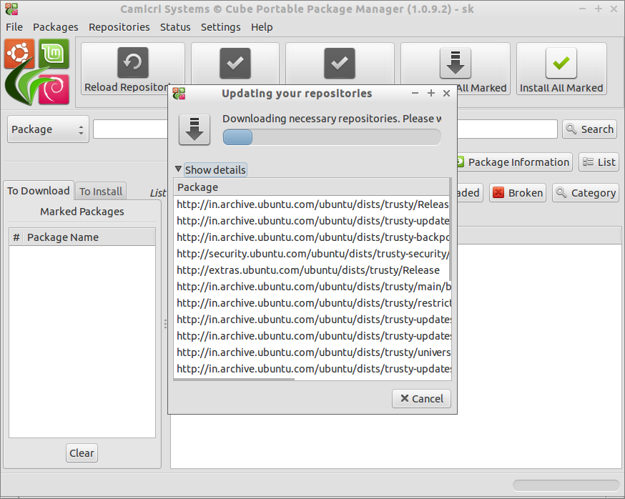The width and height of the screenshot is (625, 499).
Task: Click the repository download progress bar
Action: coord(332,137)
